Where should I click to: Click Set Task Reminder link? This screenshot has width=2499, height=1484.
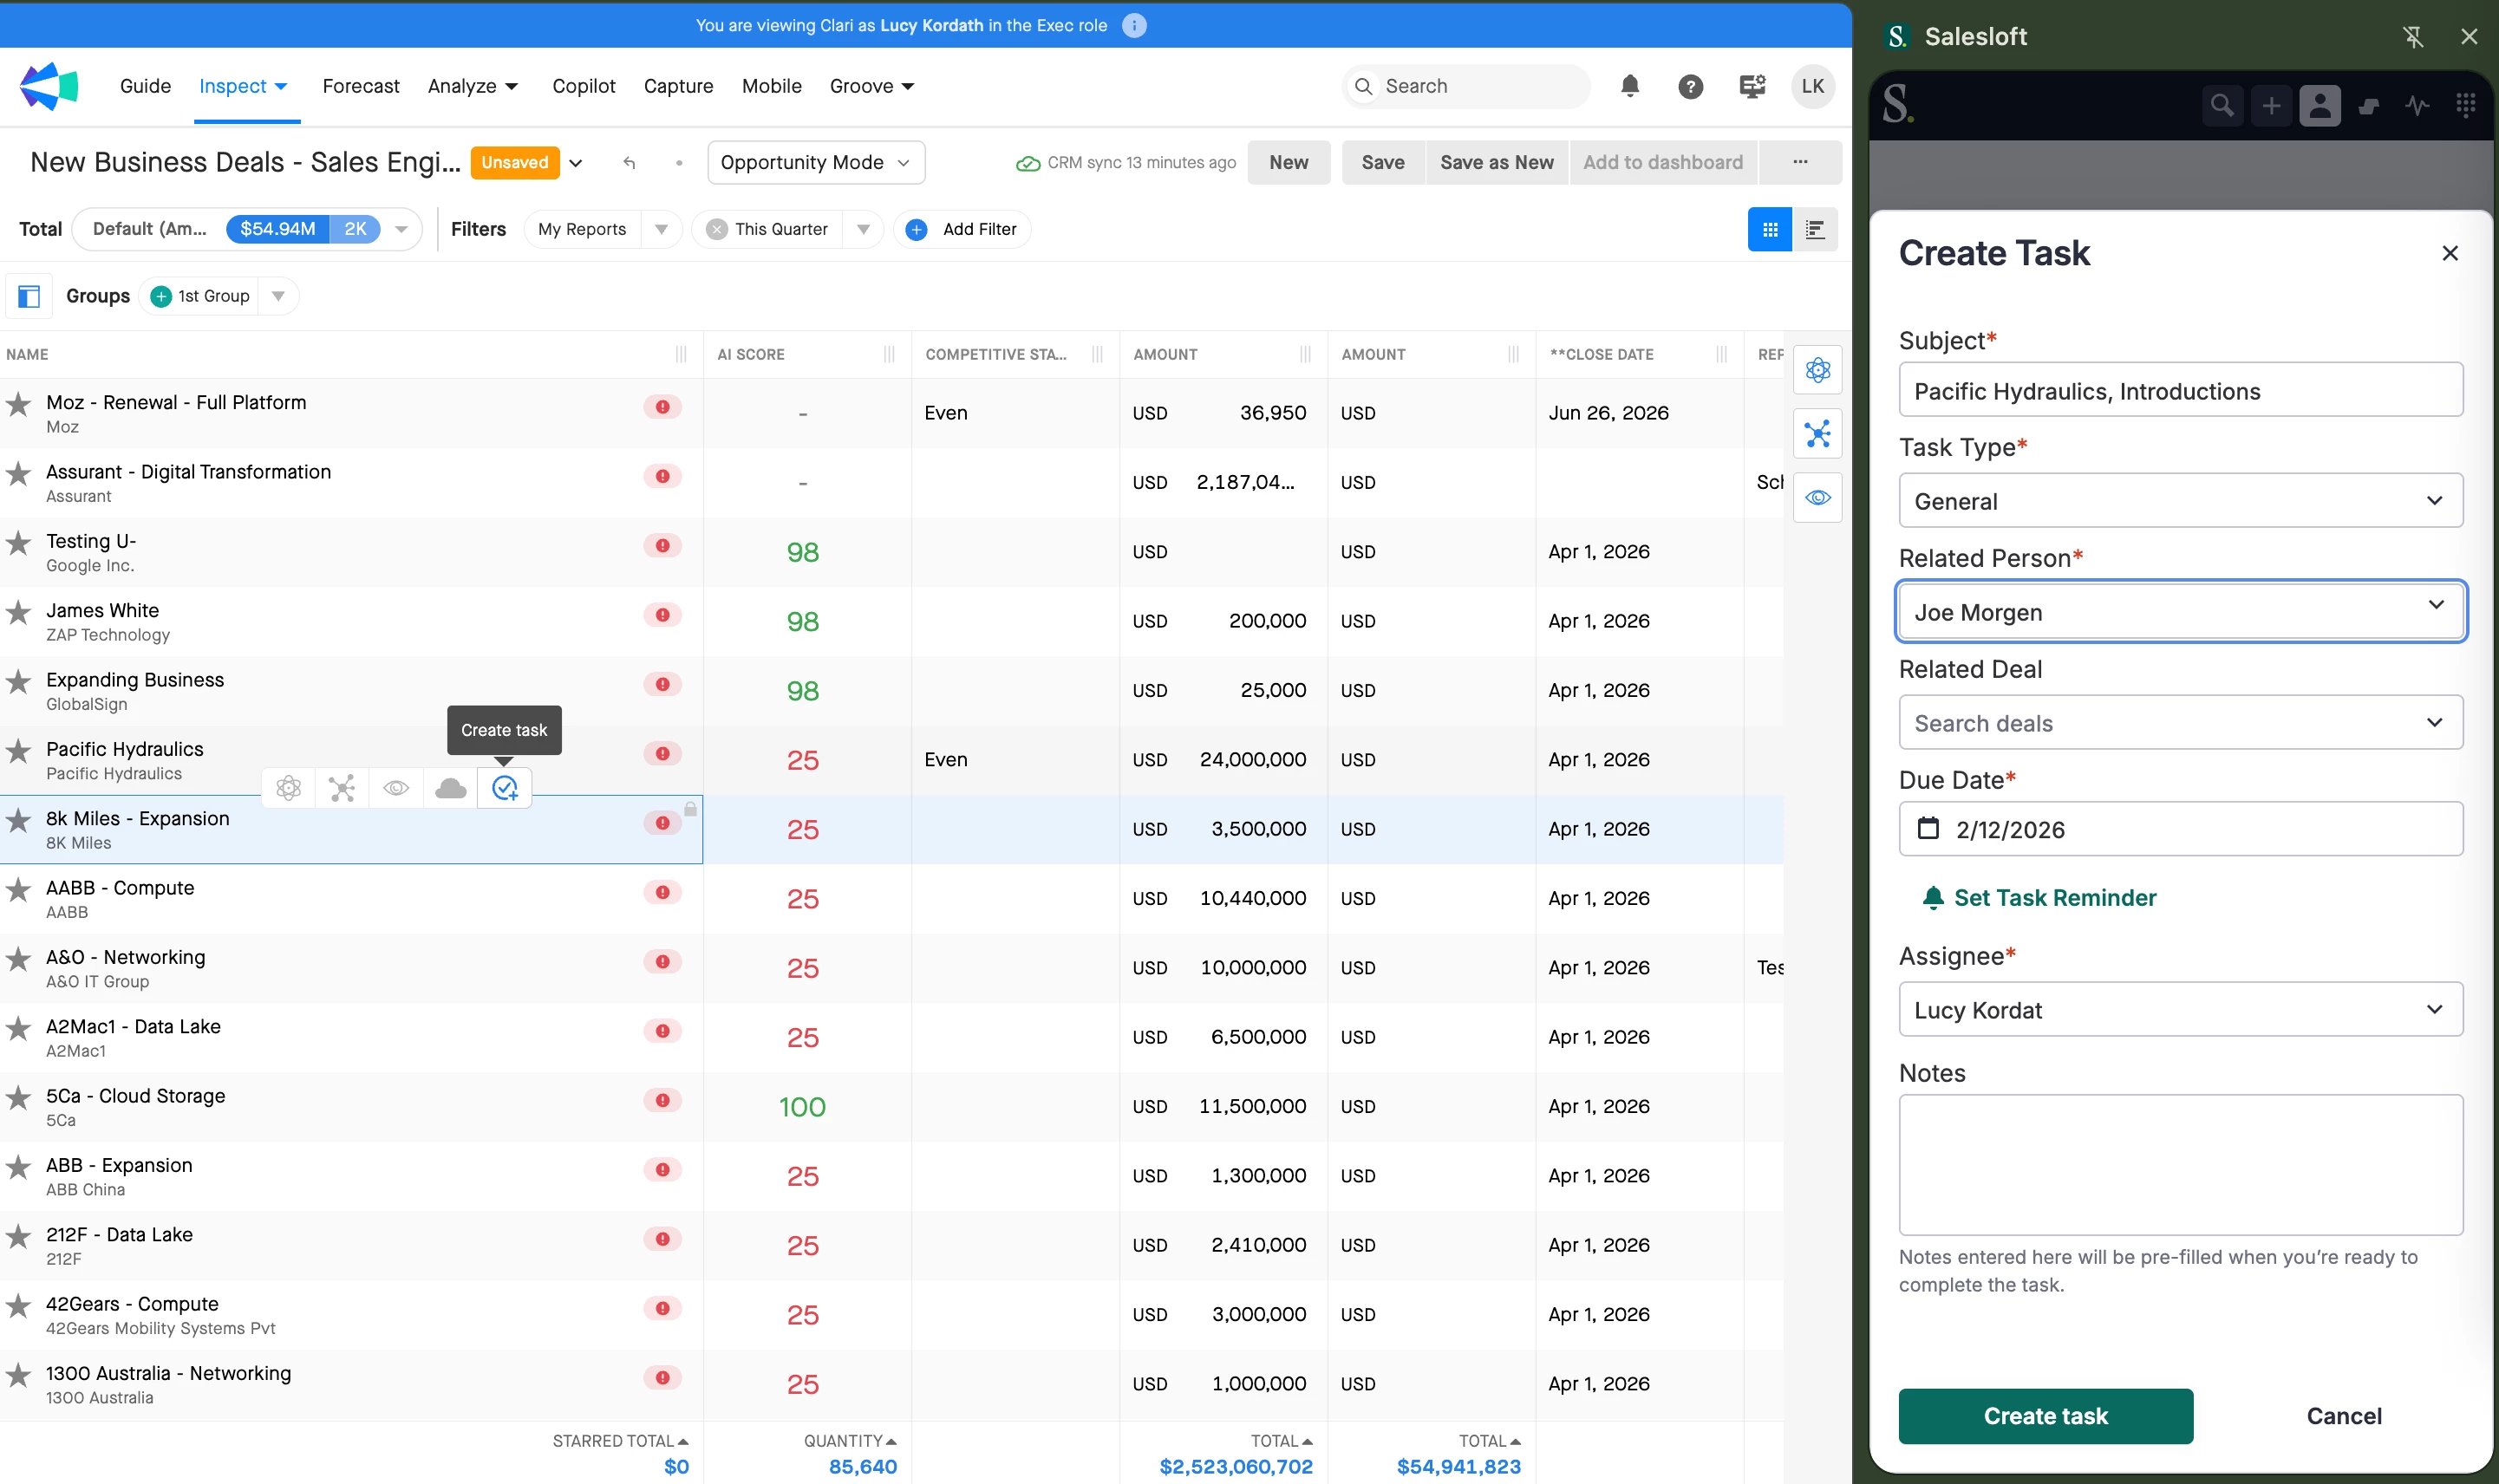(2054, 897)
